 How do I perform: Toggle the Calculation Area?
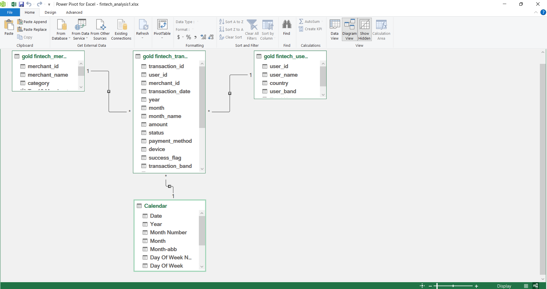pos(381,30)
